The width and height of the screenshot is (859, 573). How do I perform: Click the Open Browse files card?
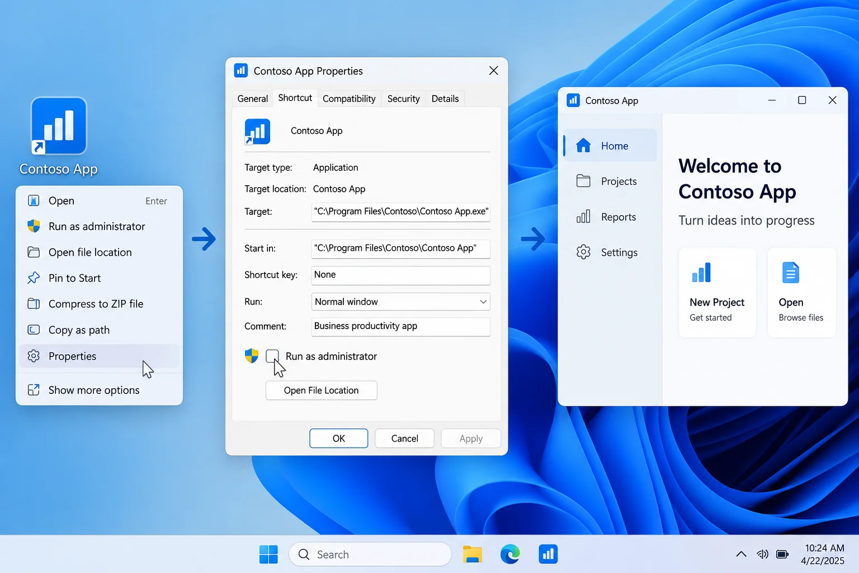click(x=801, y=292)
